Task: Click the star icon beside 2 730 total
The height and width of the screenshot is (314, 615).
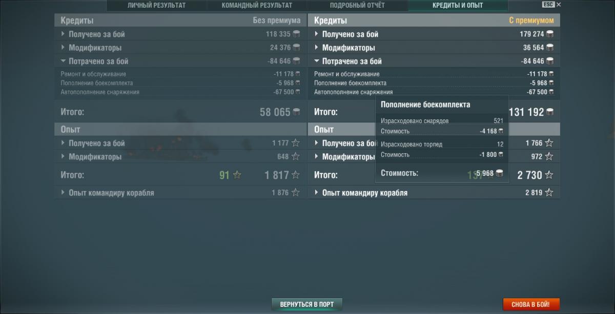Action: (x=549, y=175)
